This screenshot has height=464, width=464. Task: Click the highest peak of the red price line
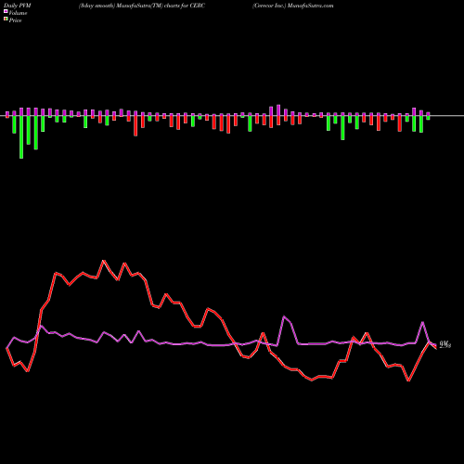point(104,261)
